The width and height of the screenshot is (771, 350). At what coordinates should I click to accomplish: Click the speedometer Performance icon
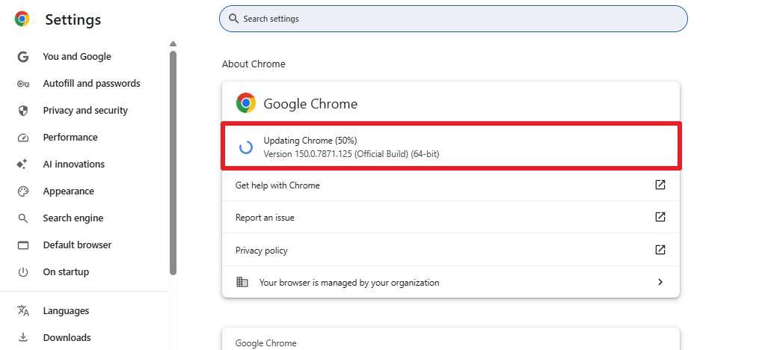[22, 138]
